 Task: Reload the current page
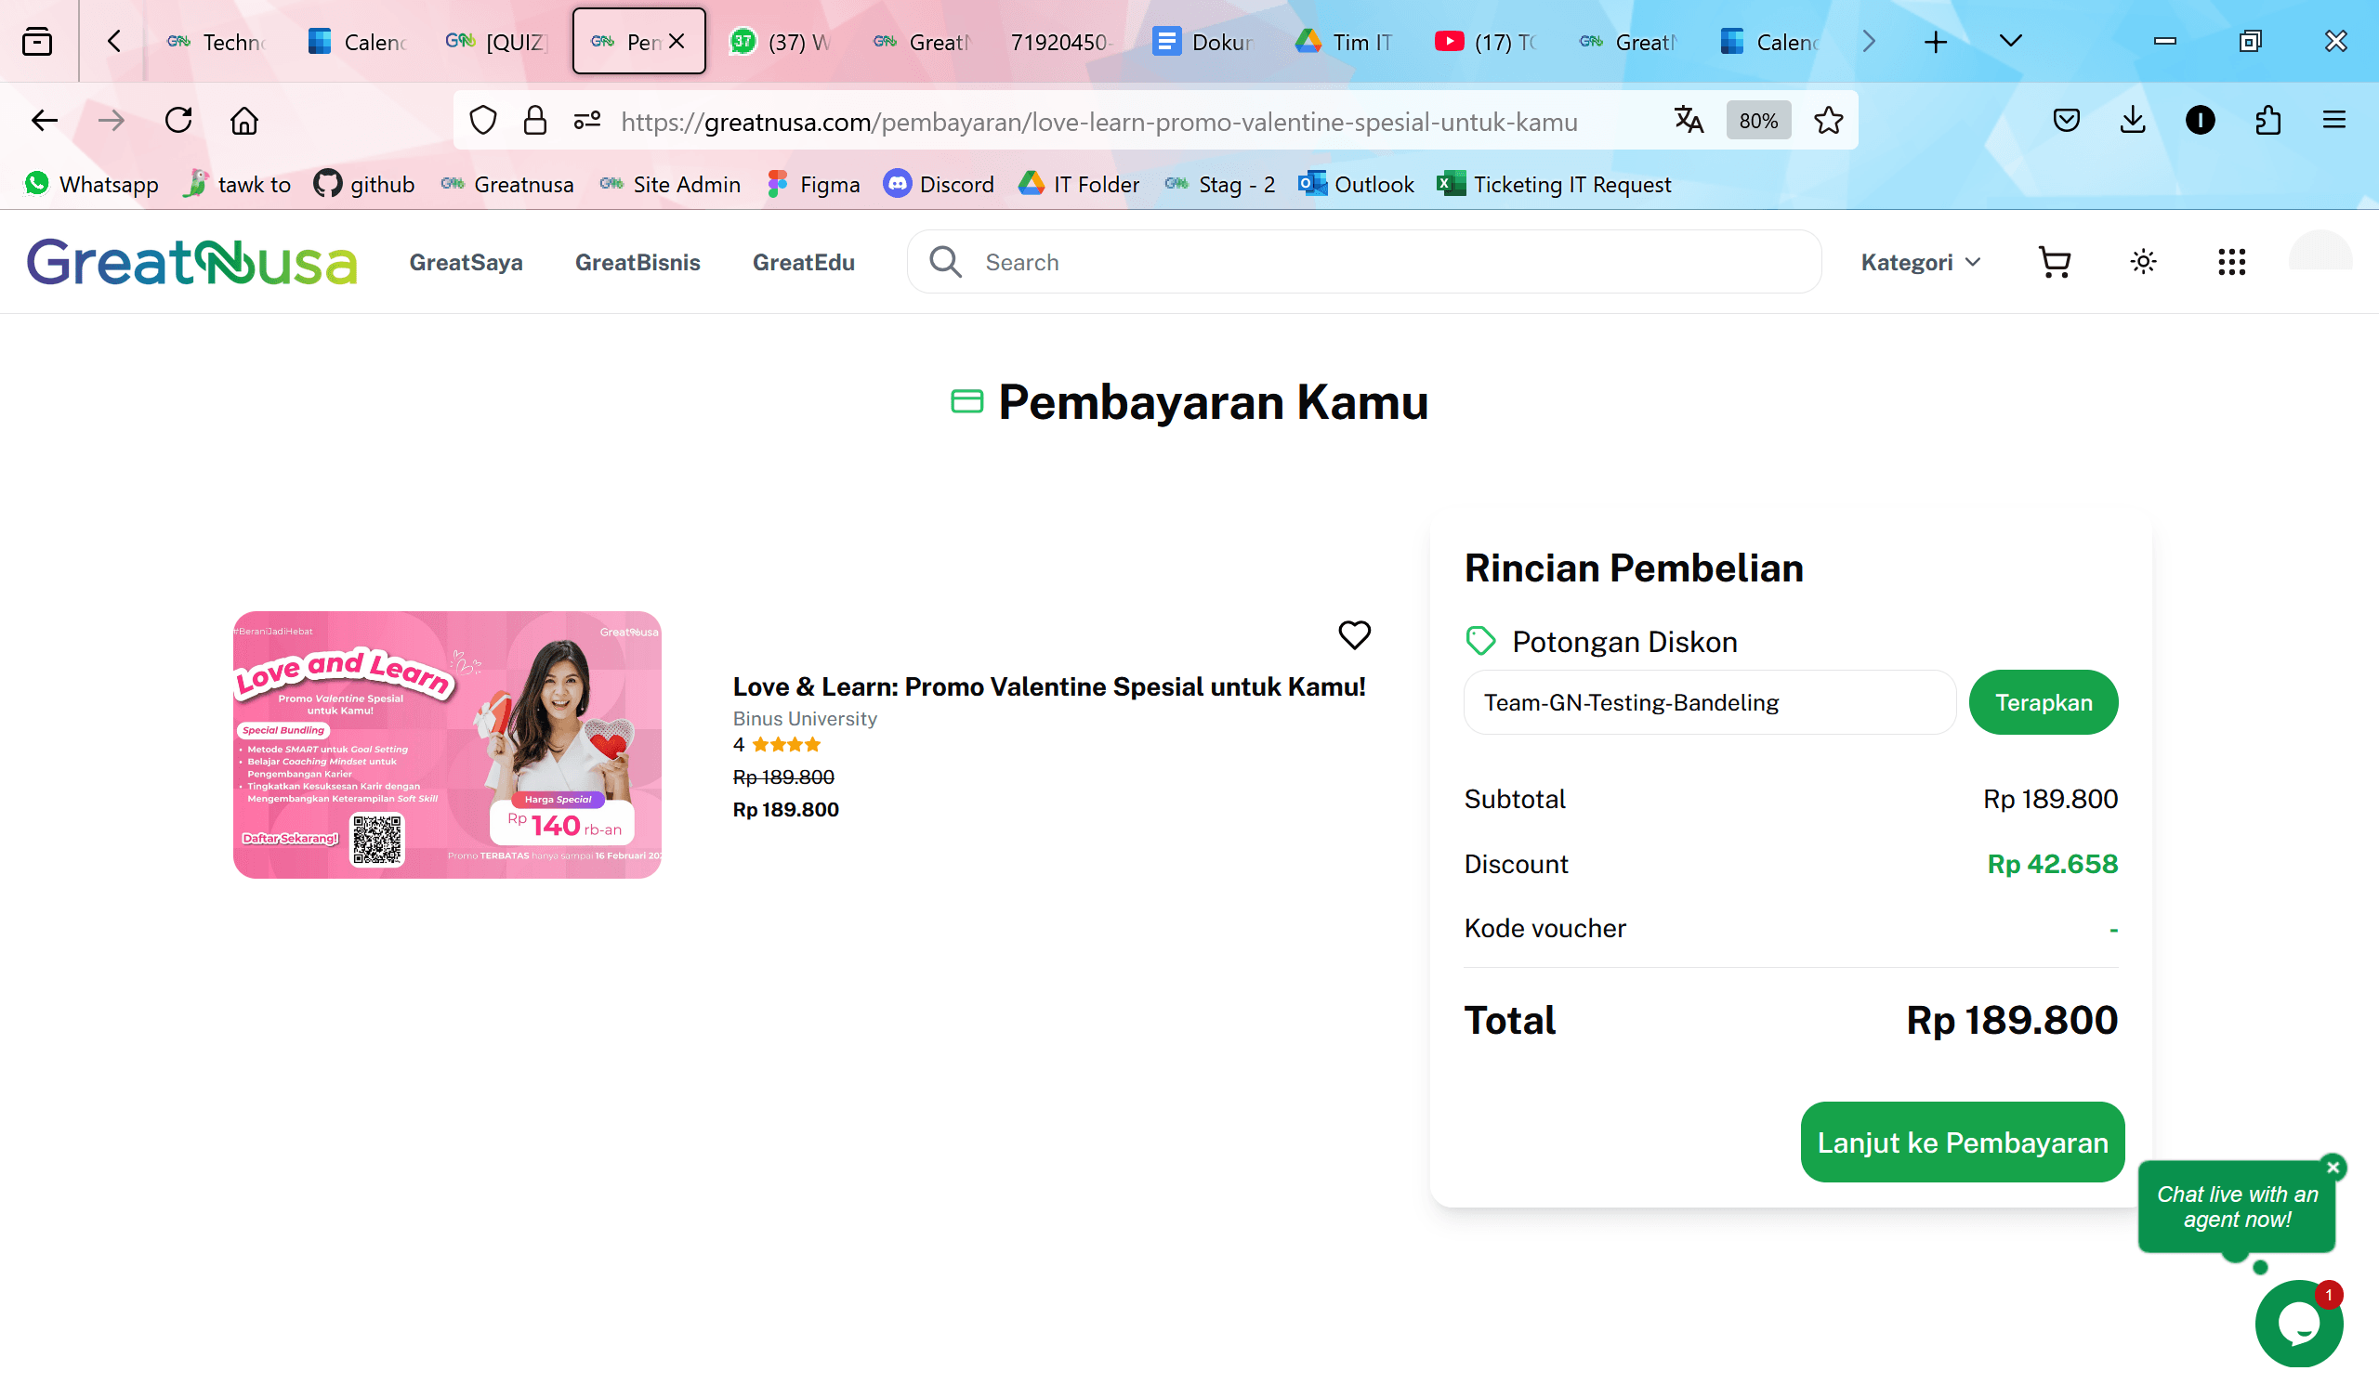178,121
